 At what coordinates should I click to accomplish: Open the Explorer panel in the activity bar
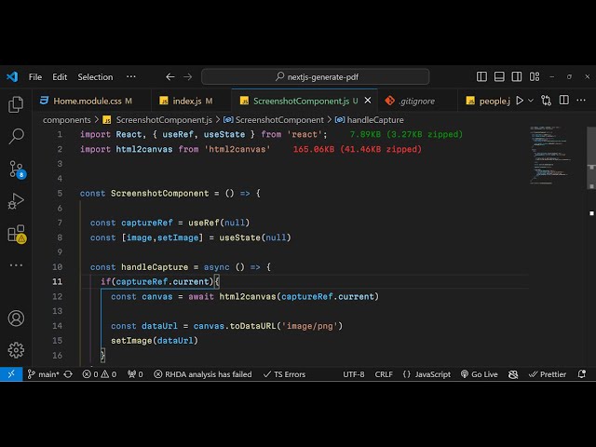pyautogui.click(x=16, y=104)
